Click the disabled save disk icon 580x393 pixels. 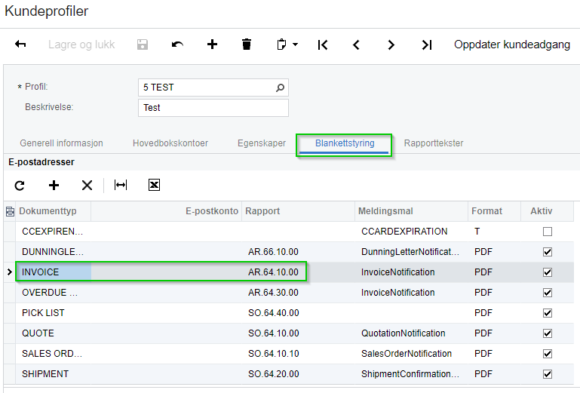pos(143,45)
